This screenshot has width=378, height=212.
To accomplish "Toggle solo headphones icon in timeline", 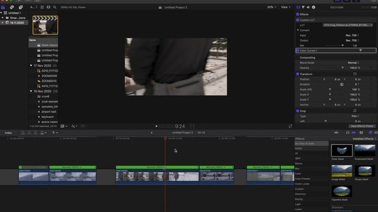I will pyautogui.click(x=348, y=132).
